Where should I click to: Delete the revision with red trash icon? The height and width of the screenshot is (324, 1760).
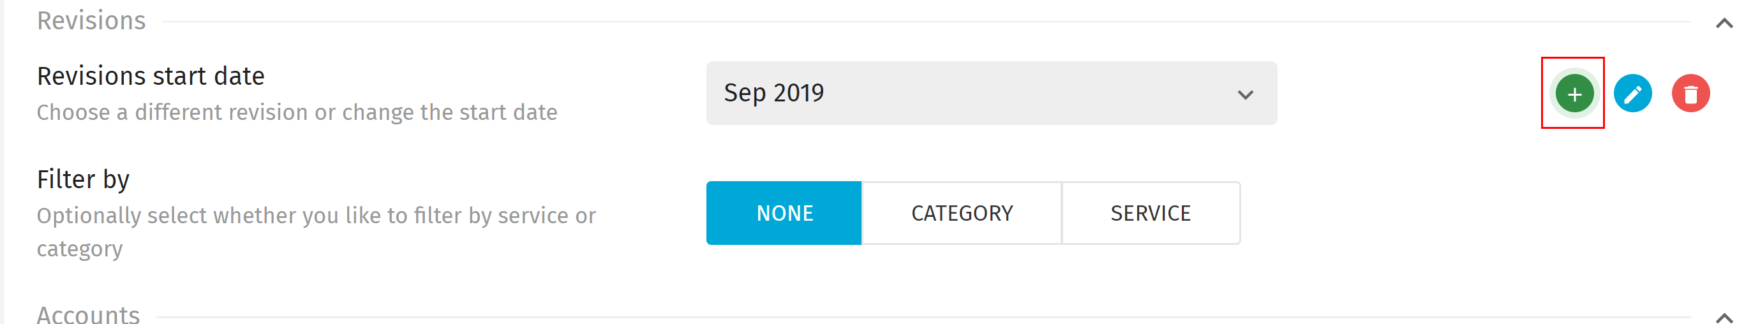(1690, 94)
